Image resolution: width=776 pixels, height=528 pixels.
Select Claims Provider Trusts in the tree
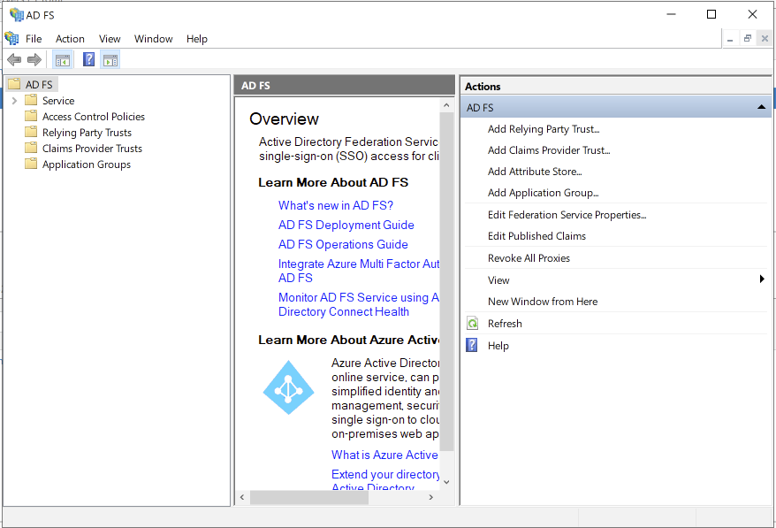[92, 149]
